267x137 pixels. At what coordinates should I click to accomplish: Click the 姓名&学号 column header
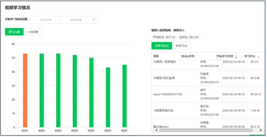pyautogui.click(x=188, y=56)
